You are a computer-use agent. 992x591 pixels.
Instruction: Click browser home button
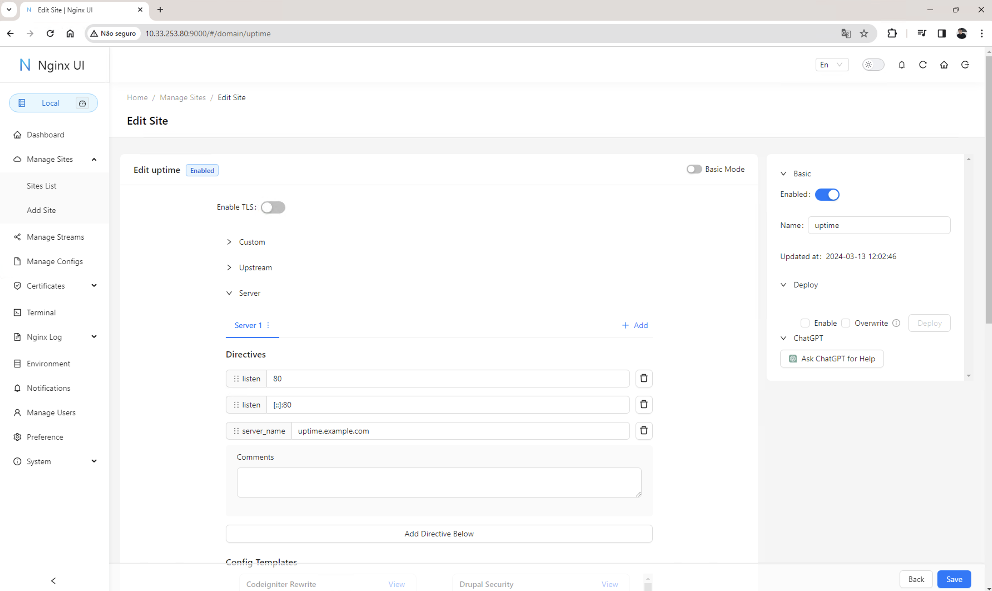(x=70, y=33)
